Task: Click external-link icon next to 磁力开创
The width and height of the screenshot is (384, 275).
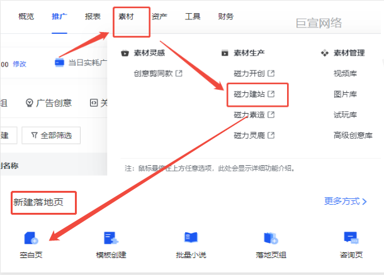Action: tap(271, 73)
